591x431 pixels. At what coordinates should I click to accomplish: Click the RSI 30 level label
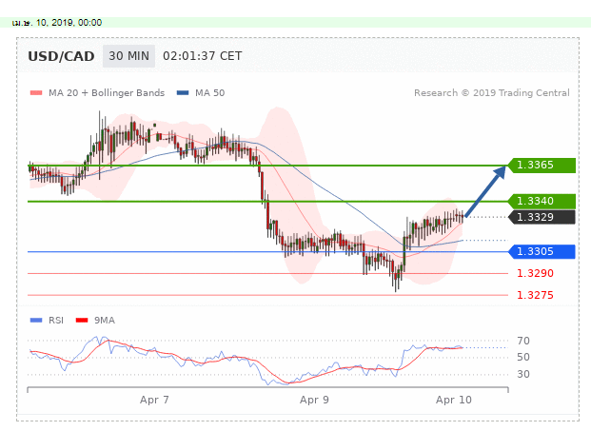coord(523,374)
